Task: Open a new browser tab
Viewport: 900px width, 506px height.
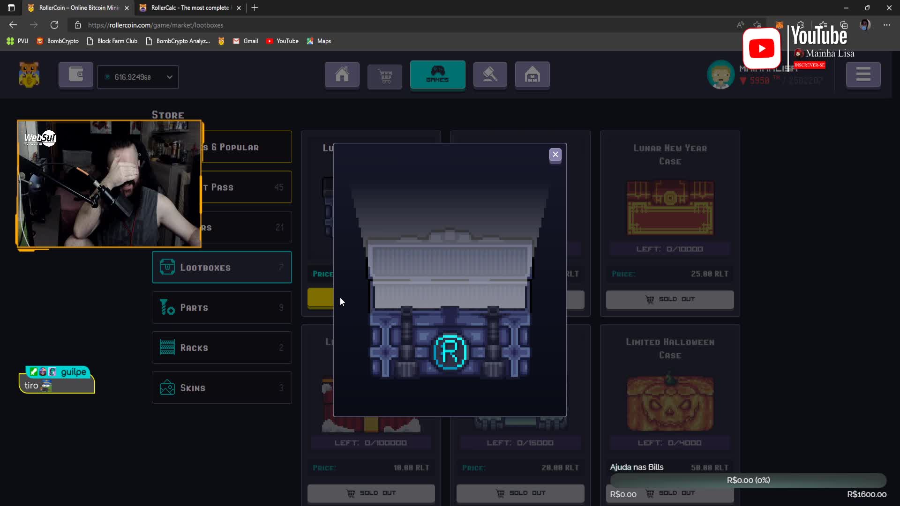Action: 255,7
